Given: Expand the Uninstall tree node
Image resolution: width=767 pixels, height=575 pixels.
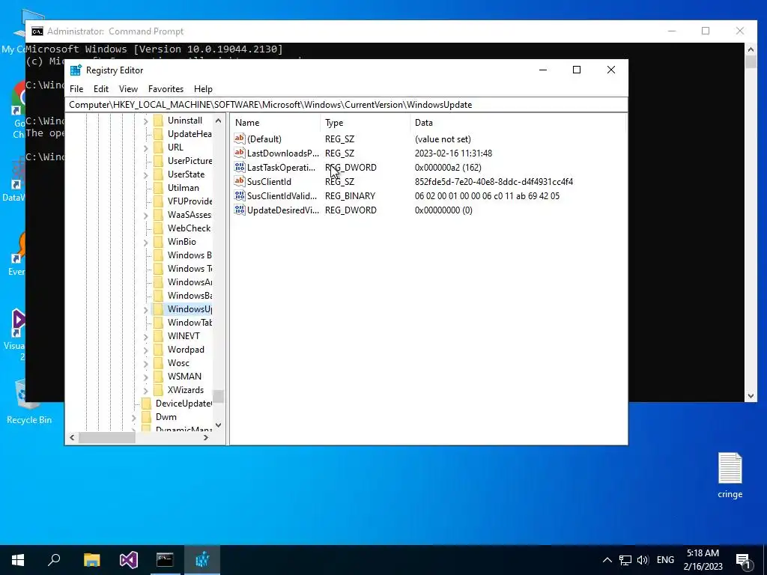Looking at the screenshot, I should [x=145, y=121].
